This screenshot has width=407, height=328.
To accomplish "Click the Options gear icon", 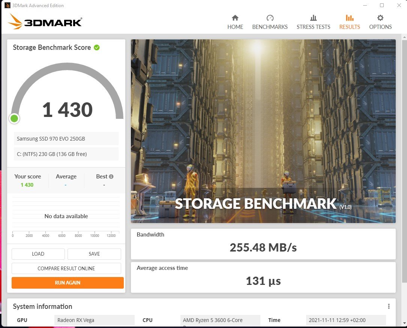I will (380, 18).
